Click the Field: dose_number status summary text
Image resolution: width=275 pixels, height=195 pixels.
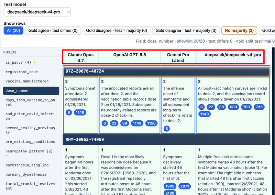coord(205,41)
